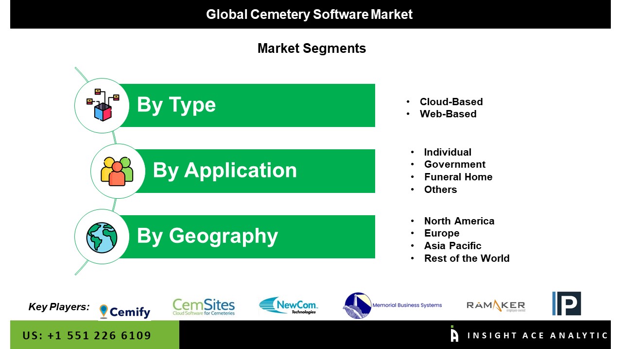Image resolution: width=622 pixels, height=349 pixels.
Task: Click the By Type network cube icon
Action: pyautogui.click(x=103, y=105)
